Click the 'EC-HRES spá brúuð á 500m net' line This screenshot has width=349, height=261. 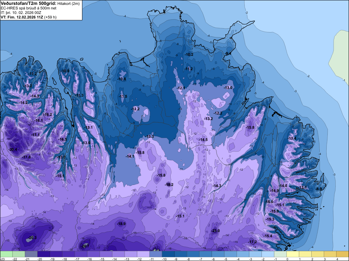click(29, 8)
